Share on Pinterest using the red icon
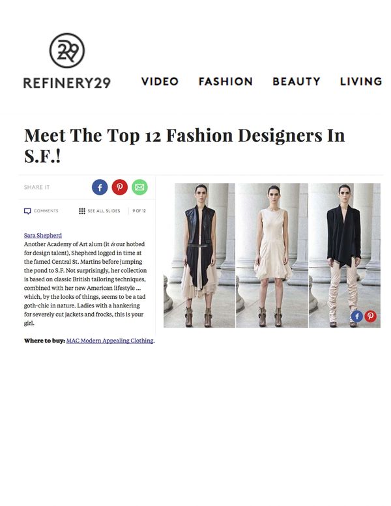This screenshot has width=391, height=506. pyautogui.click(x=120, y=187)
